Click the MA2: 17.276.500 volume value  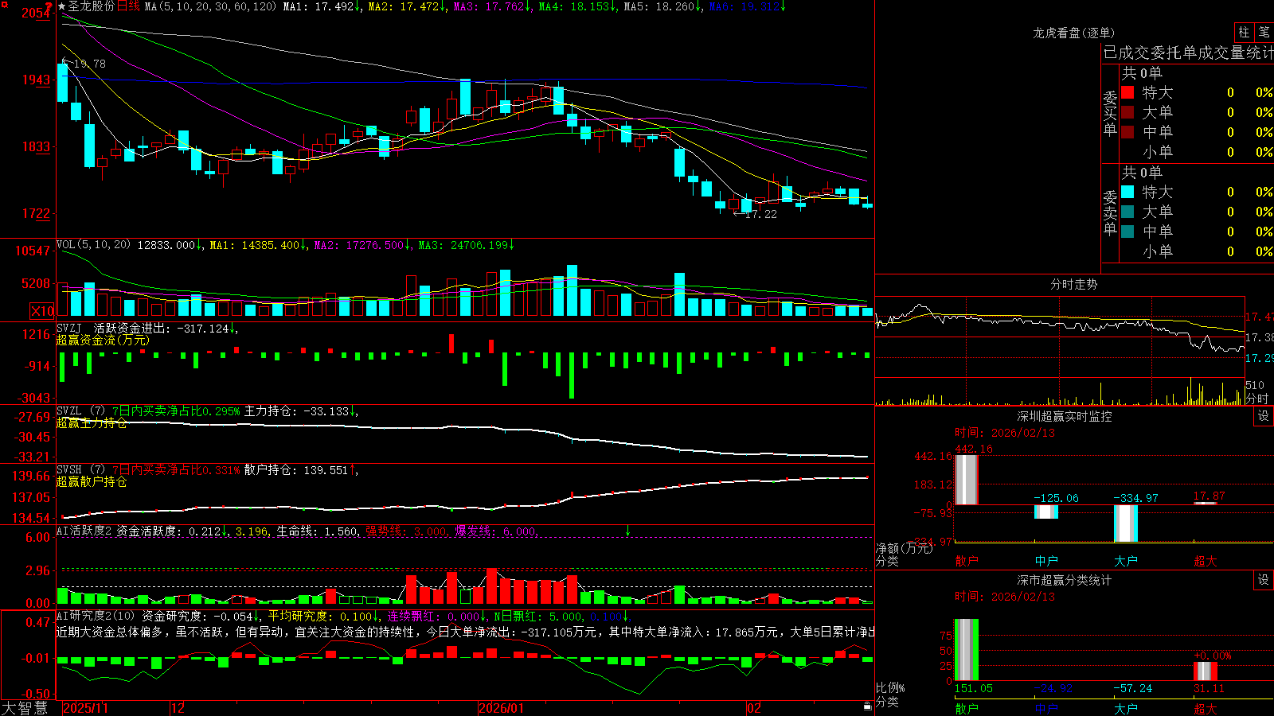click(x=362, y=245)
